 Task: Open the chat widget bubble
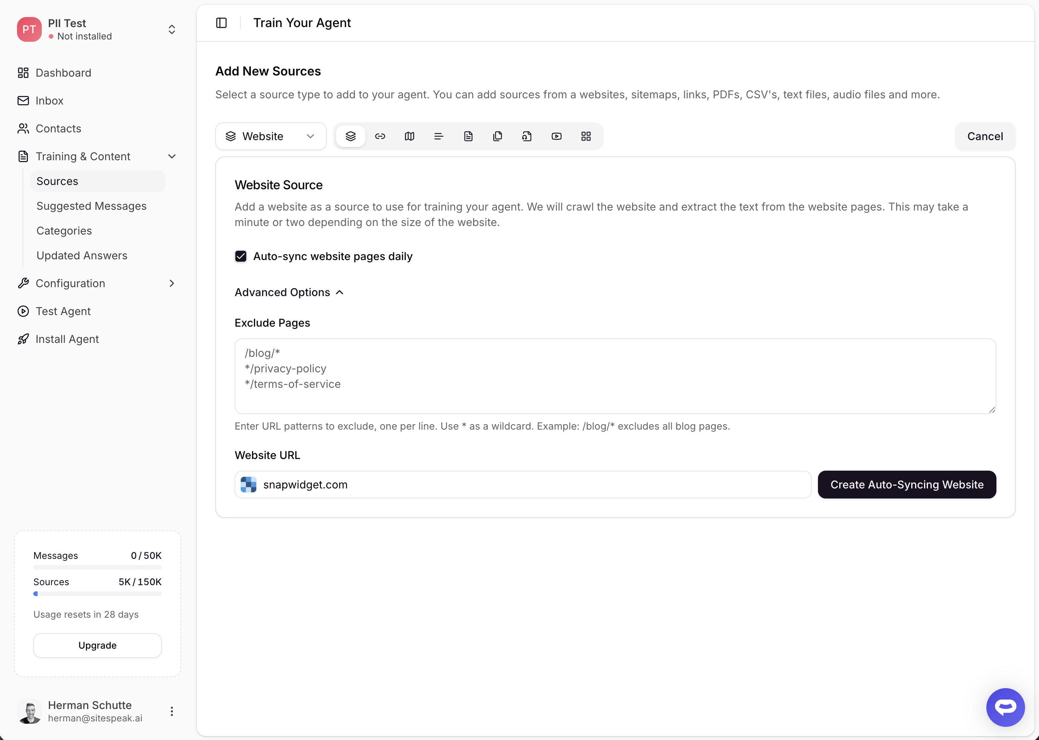coord(1005,707)
